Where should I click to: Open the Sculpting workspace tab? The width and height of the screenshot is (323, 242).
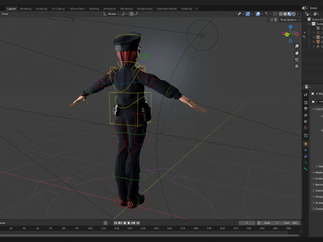click(42, 9)
